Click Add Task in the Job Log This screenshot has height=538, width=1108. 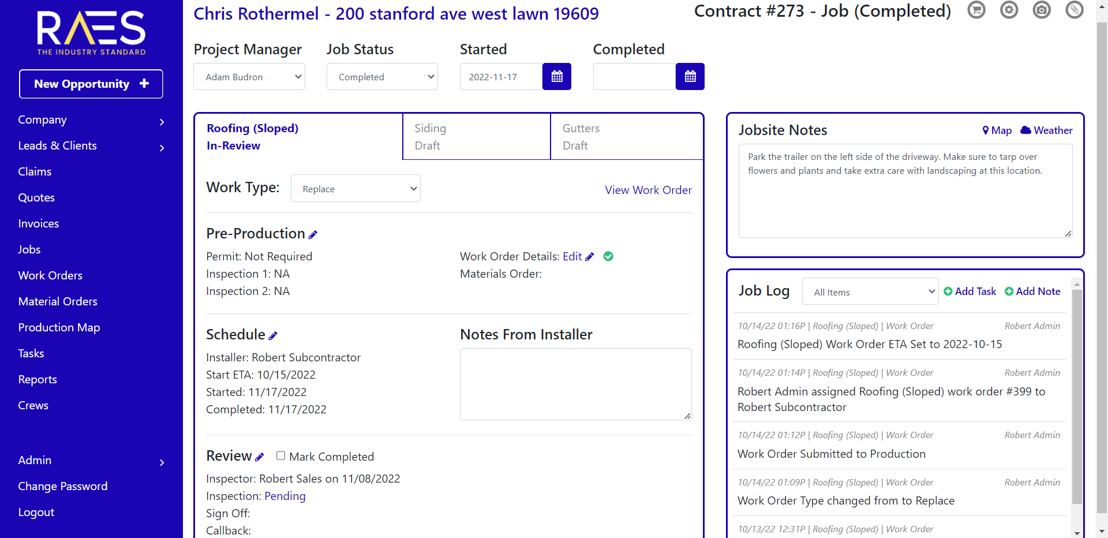click(x=969, y=292)
